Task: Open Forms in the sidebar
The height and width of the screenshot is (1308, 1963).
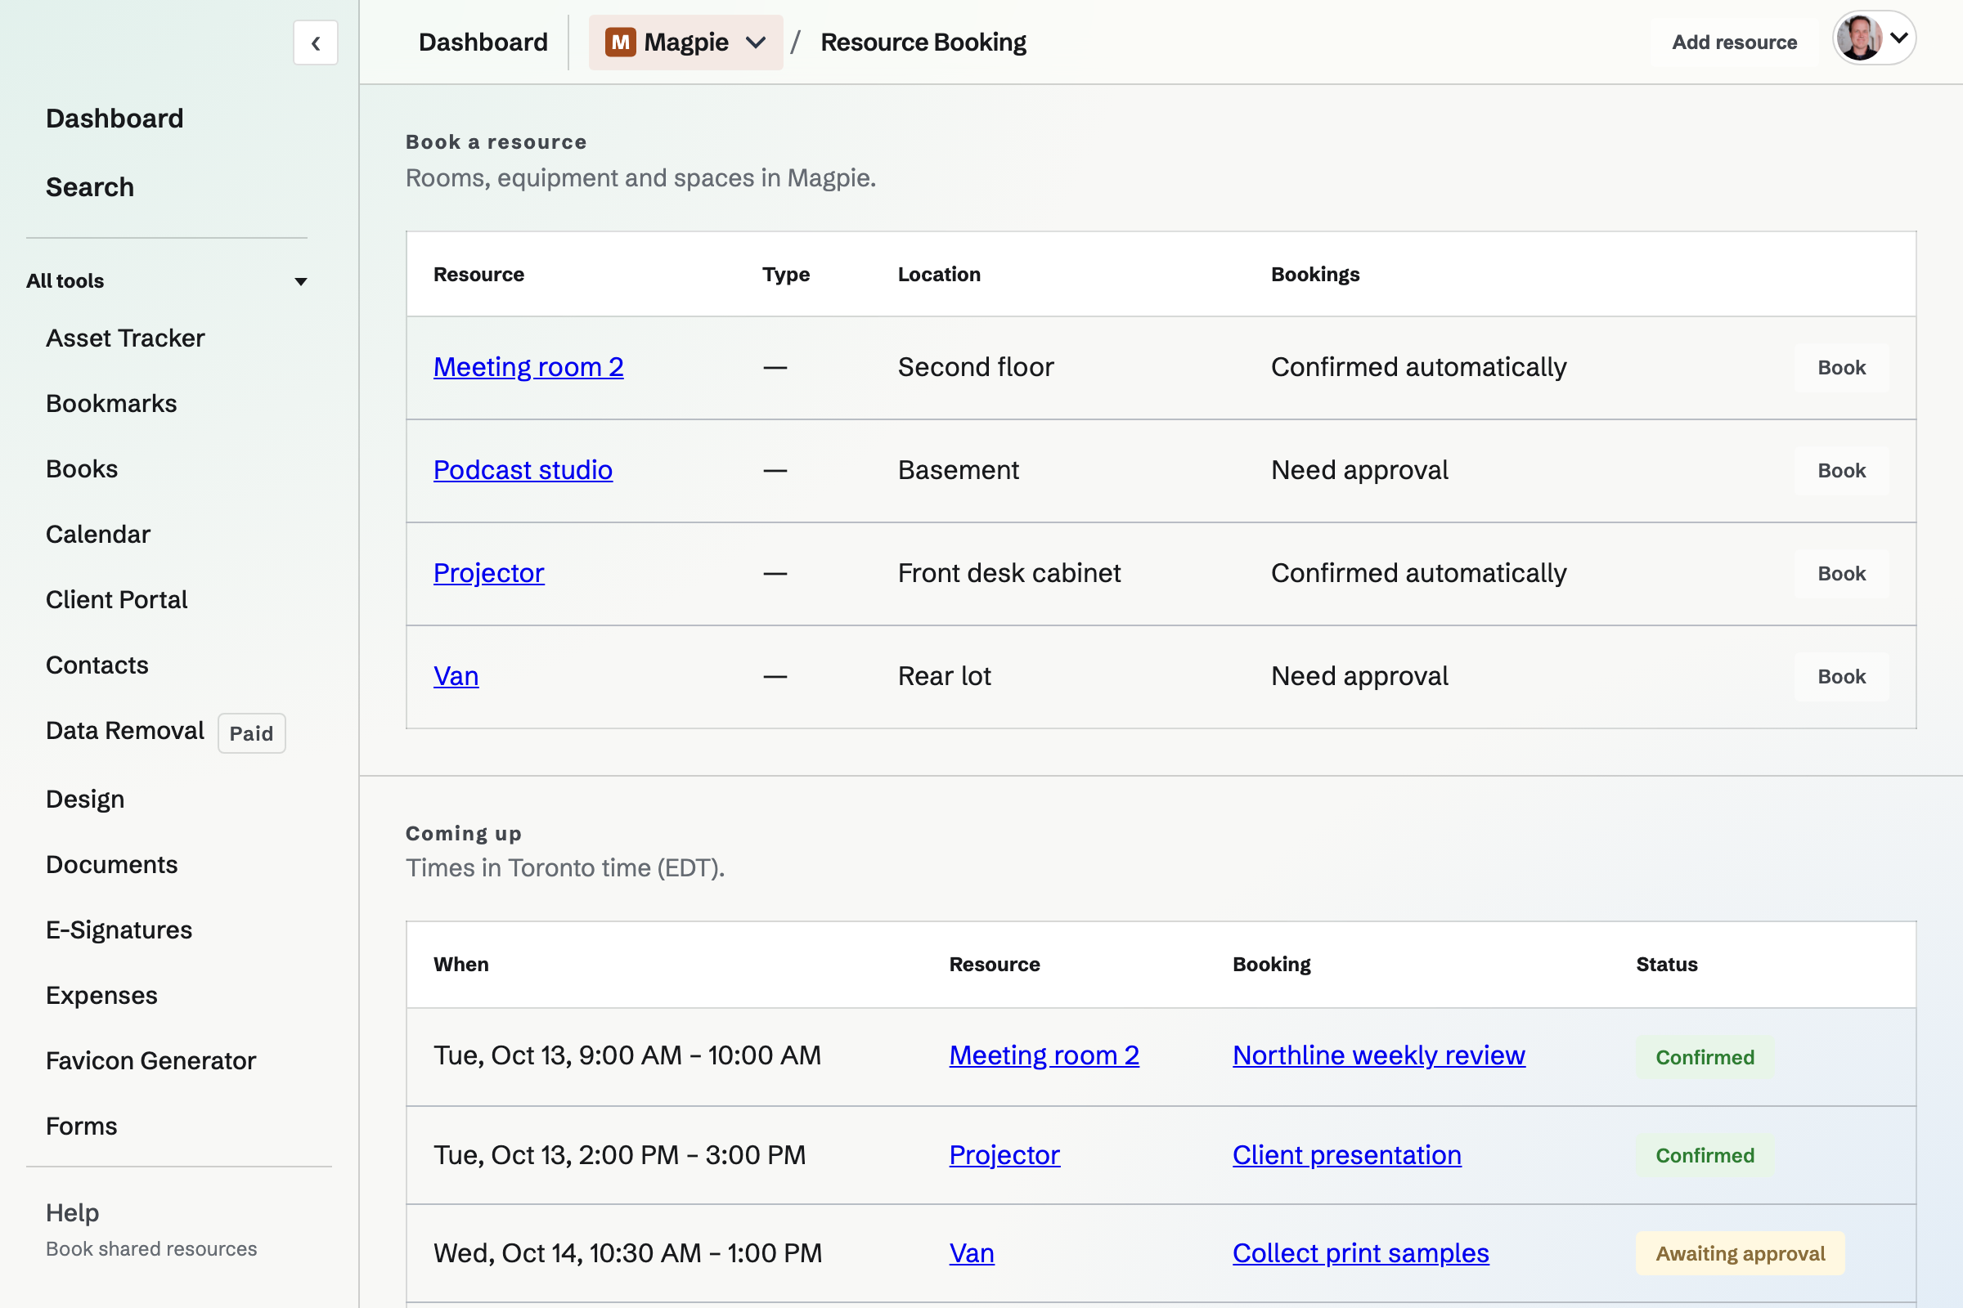Action: coord(82,1127)
